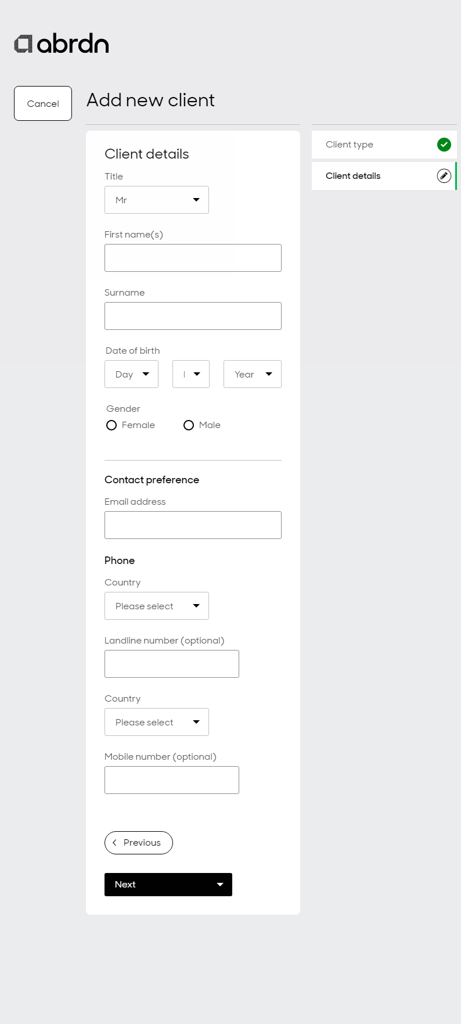The width and height of the screenshot is (461, 1024).
Task: Open the Day of birth dropdown
Action: (131, 374)
